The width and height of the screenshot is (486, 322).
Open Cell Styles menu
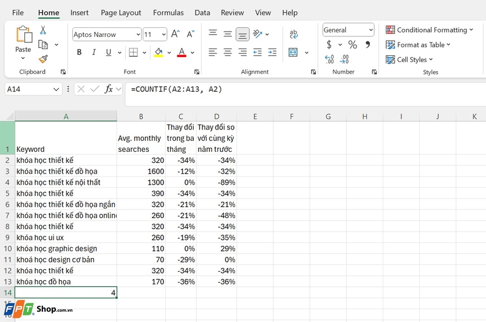point(409,60)
